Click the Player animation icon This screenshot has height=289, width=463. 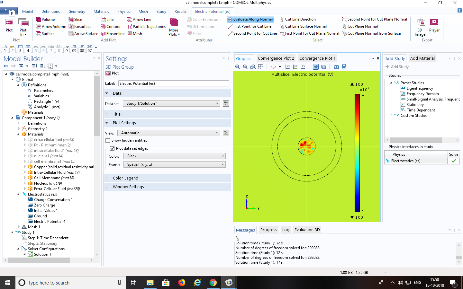434,26
